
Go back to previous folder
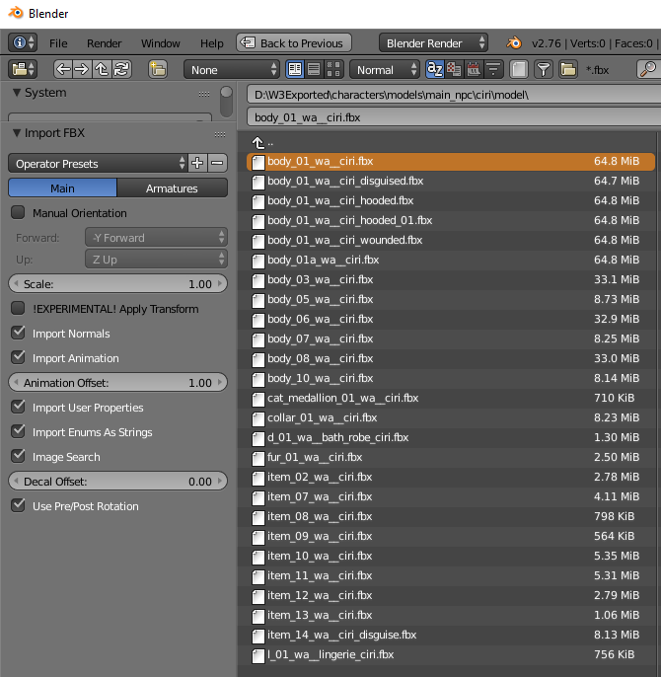pyautogui.click(x=63, y=69)
